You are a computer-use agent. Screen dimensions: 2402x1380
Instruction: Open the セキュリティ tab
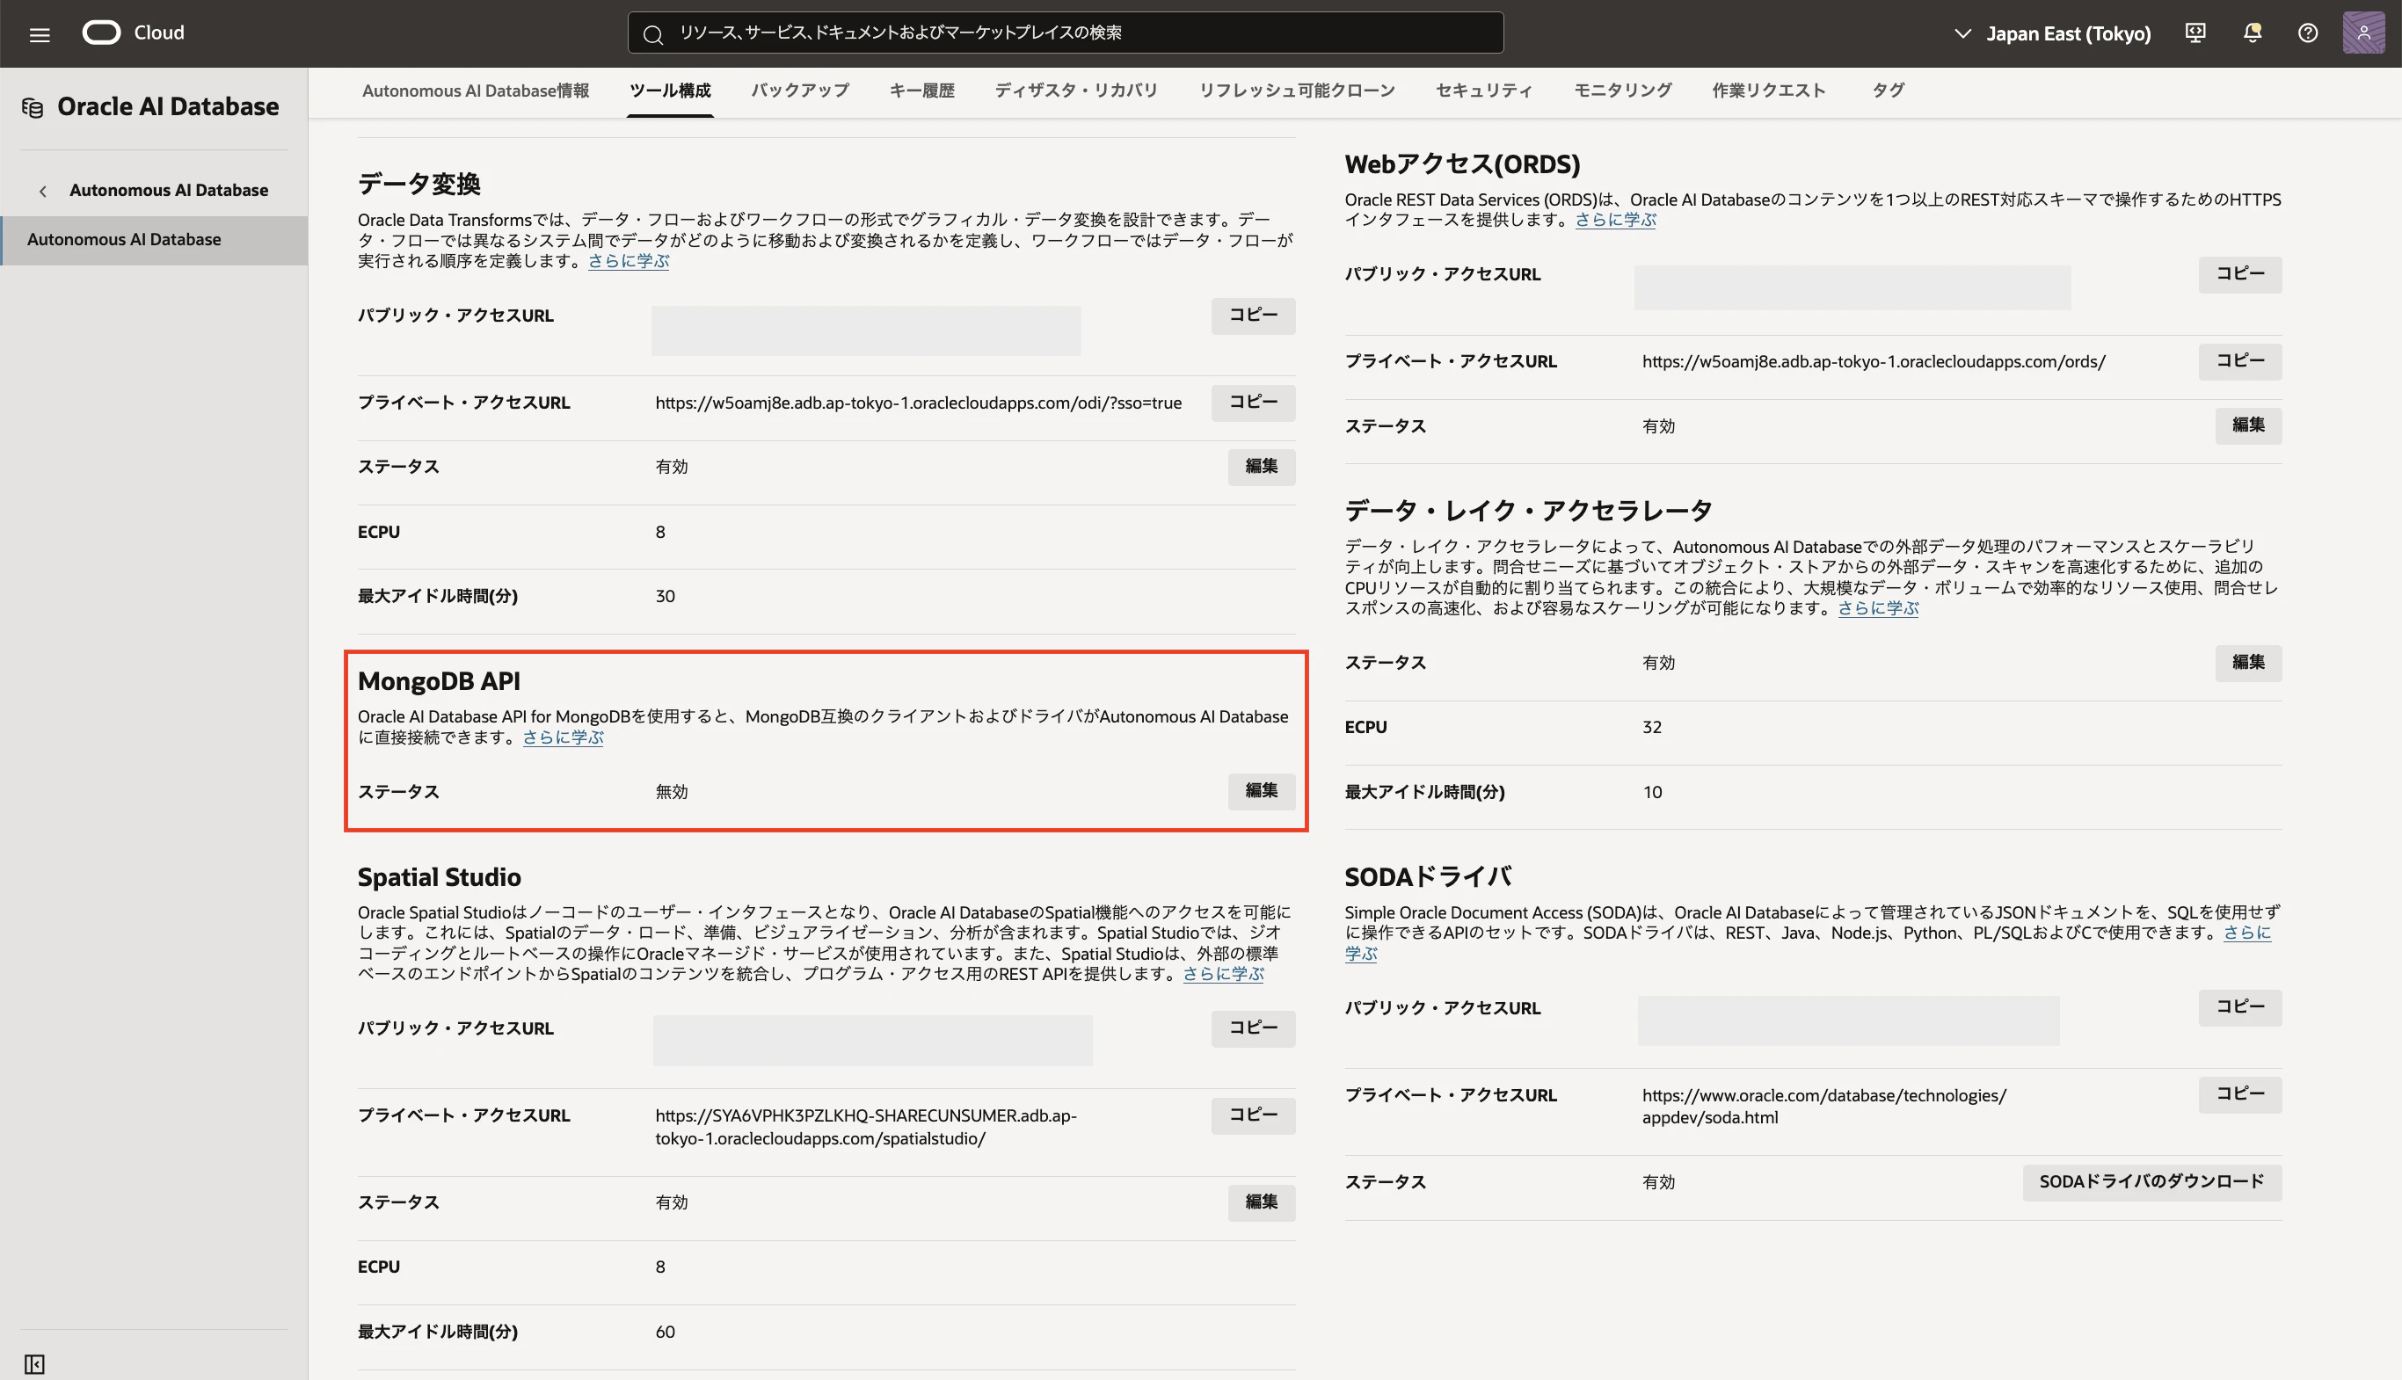1483,91
